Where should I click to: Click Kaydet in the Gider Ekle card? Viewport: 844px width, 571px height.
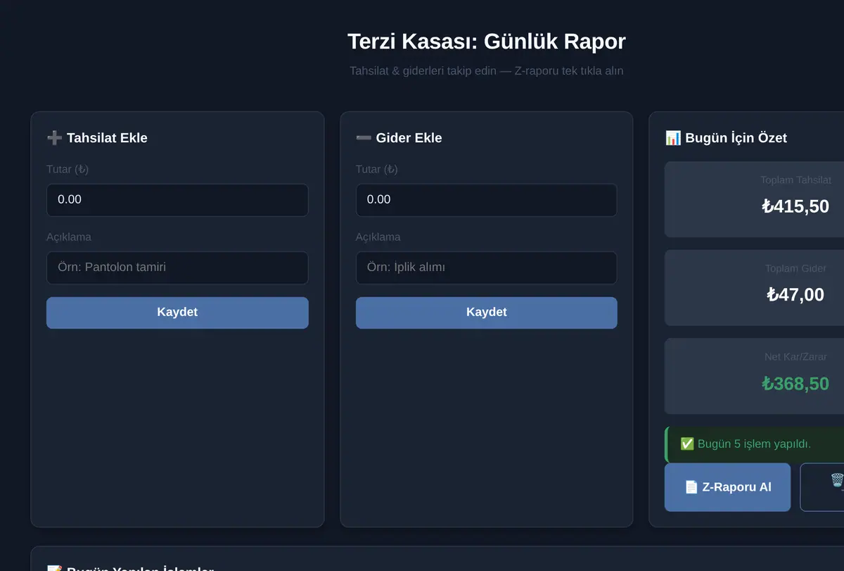pos(486,313)
